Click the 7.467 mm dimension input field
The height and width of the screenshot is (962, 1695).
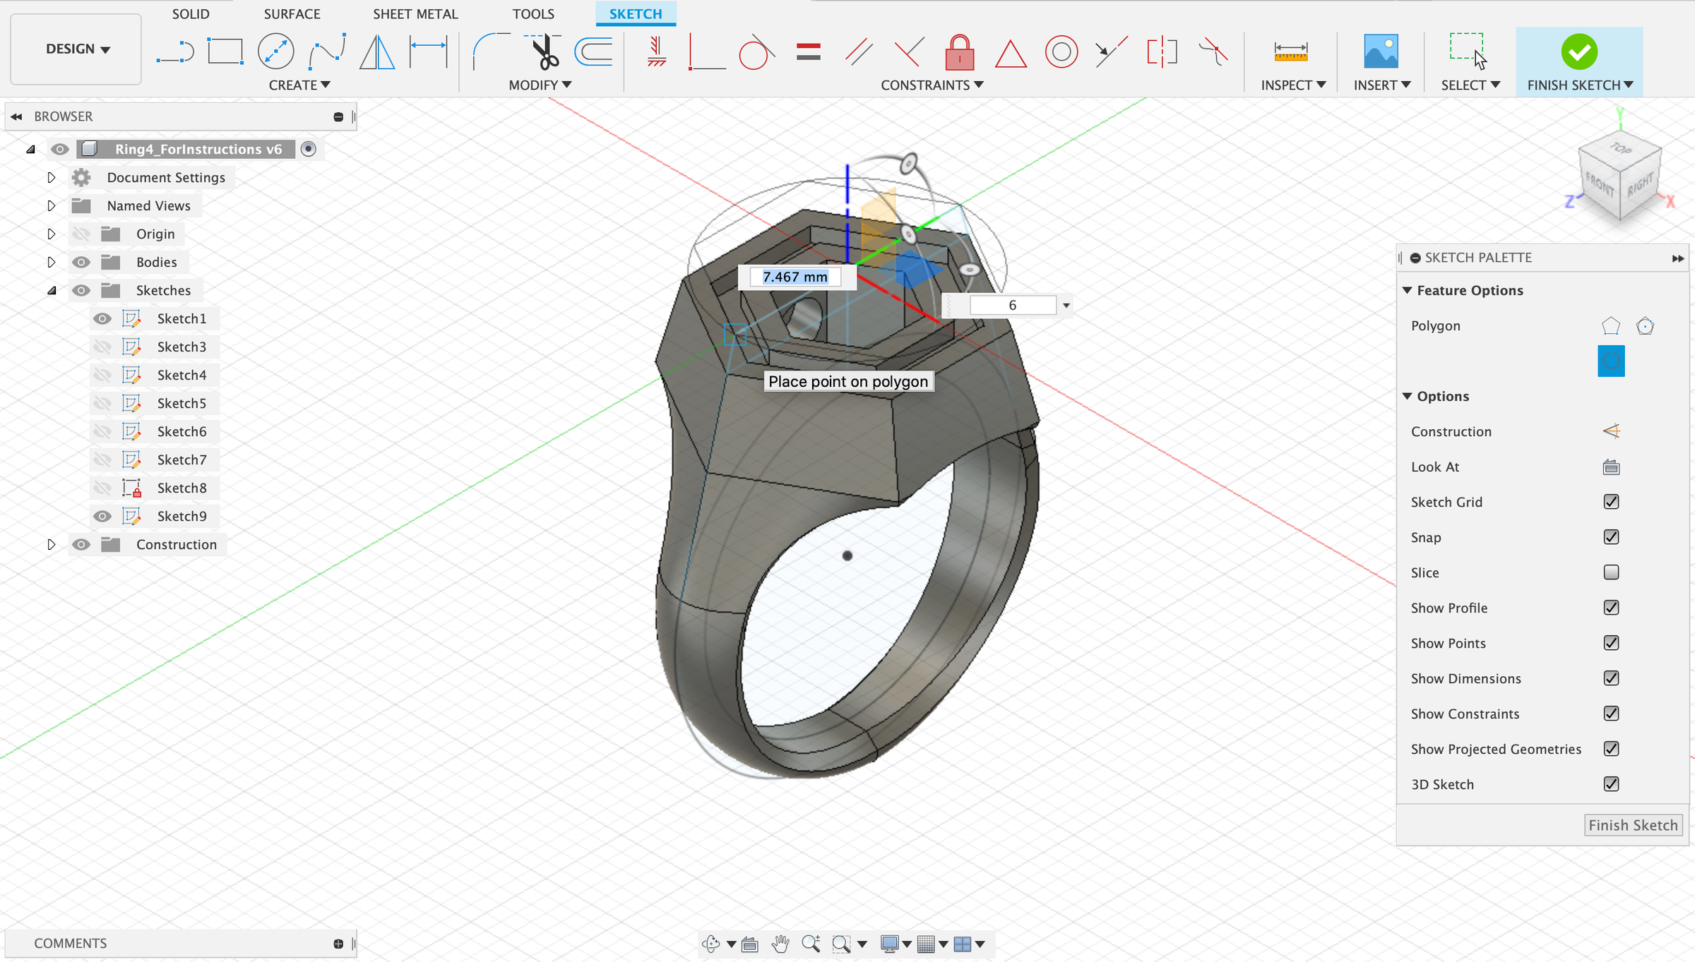coord(794,277)
